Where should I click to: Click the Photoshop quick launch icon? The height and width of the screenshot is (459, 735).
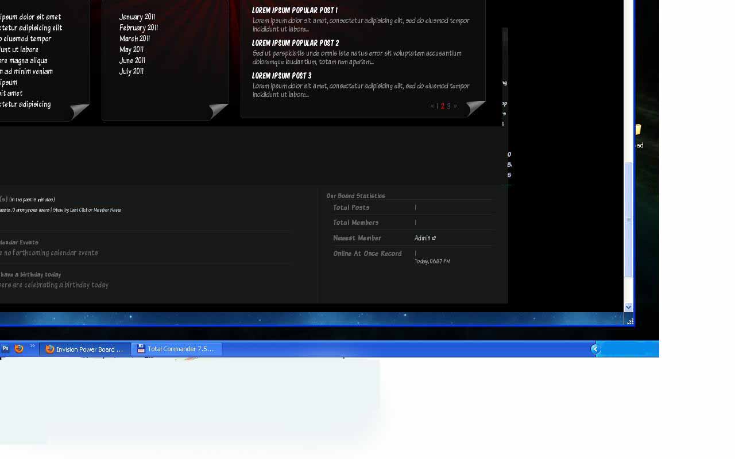click(5, 348)
